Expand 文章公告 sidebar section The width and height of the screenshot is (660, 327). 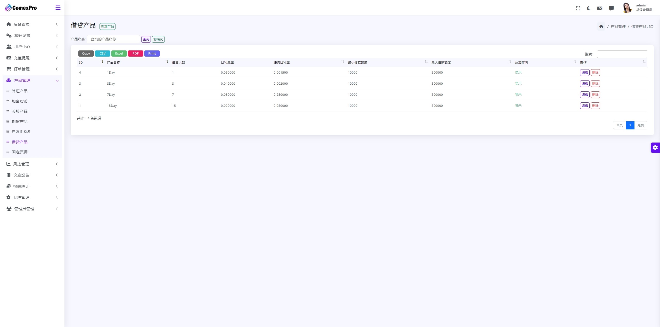tap(31, 175)
